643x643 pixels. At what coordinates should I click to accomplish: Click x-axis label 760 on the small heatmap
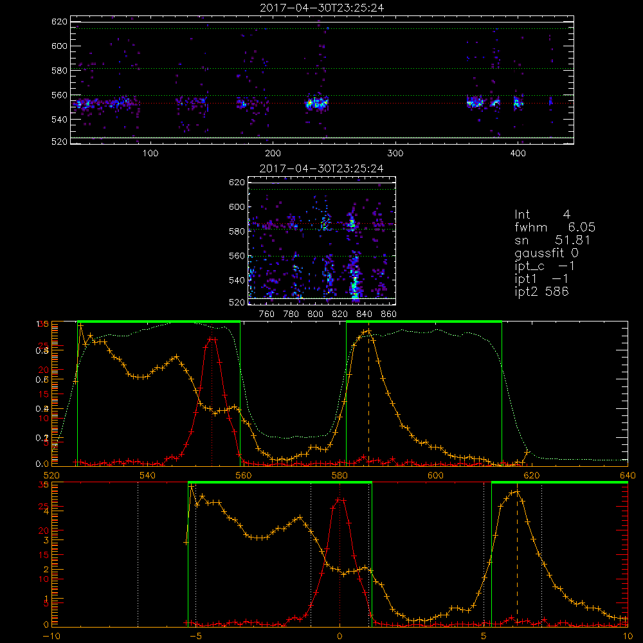point(267,314)
